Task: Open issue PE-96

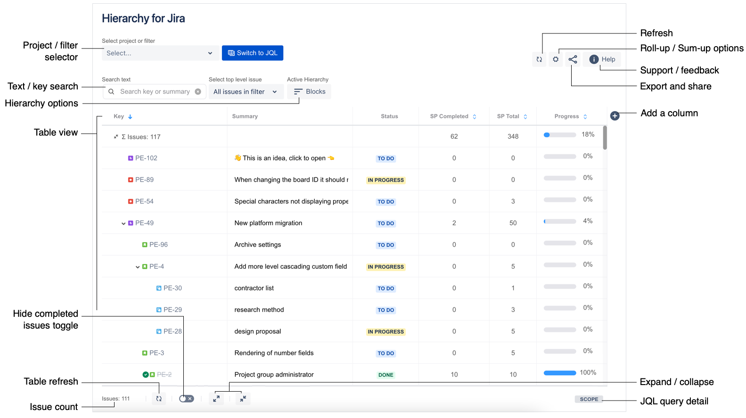Action: click(x=158, y=245)
